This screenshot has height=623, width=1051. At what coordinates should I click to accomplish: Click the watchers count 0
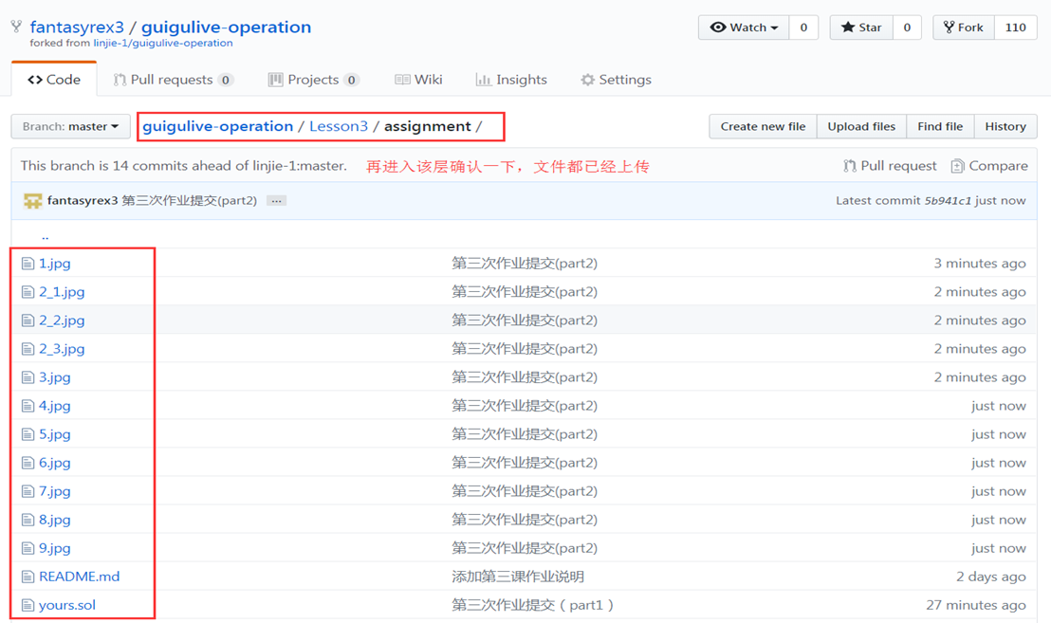(x=803, y=27)
